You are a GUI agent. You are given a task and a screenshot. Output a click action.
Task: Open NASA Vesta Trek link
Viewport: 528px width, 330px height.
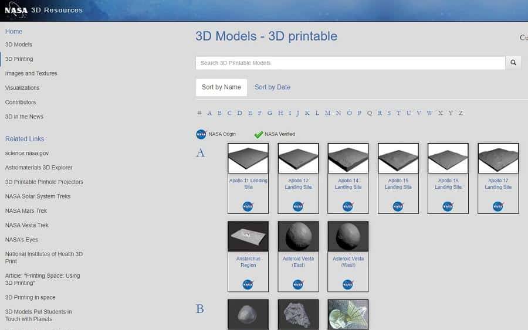pos(26,226)
